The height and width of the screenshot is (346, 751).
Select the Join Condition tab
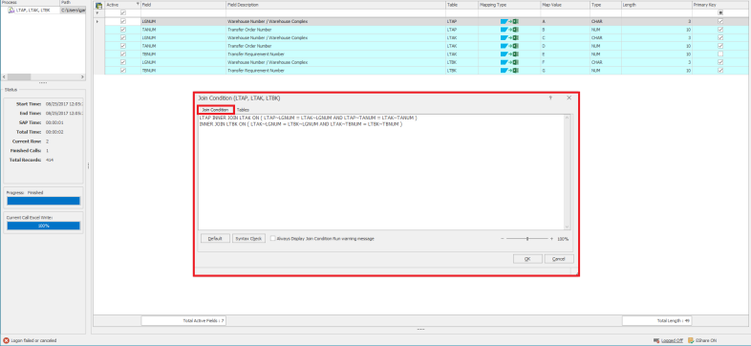(x=215, y=110)
